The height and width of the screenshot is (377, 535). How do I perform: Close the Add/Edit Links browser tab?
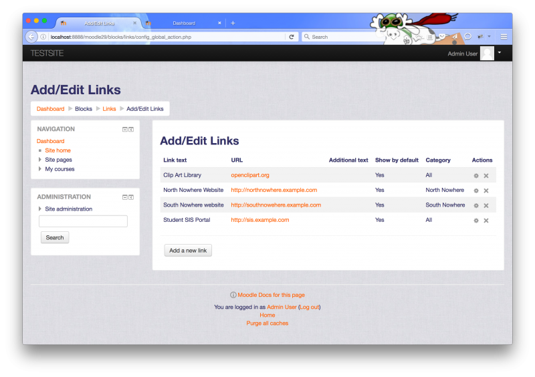(x=135, y=23)
